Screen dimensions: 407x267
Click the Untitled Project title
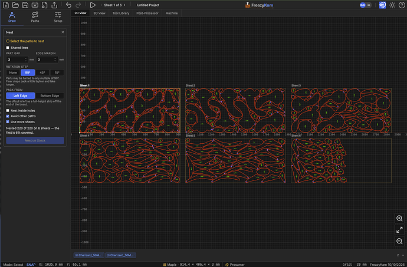148,5
